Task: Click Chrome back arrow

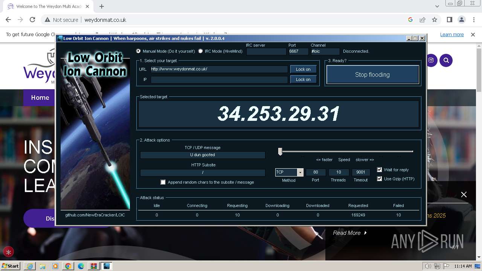Action: coord(8,20)
